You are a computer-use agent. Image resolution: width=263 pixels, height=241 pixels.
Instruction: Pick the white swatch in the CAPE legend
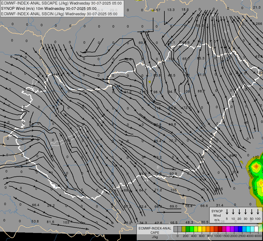pos(256,229)
